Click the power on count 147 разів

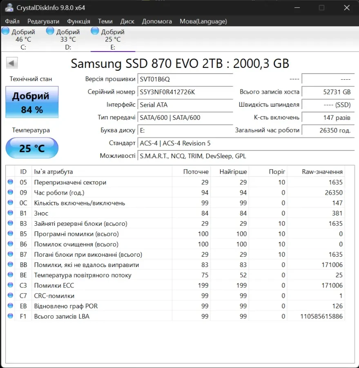pos(328,118)
